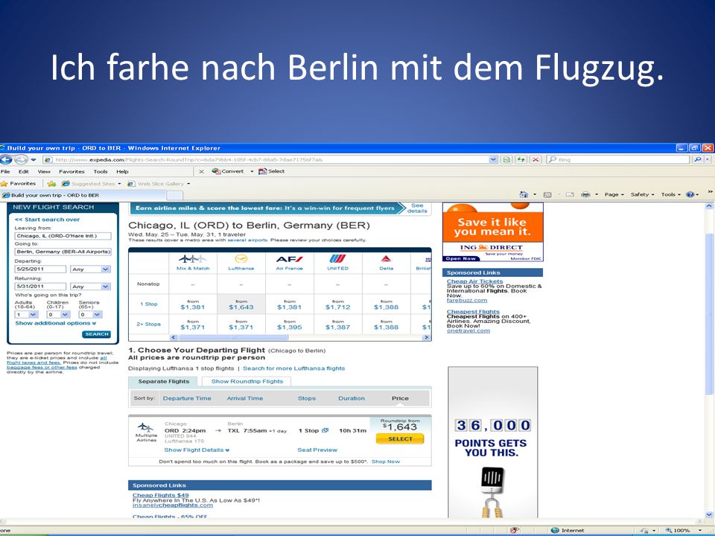Viewport: 715px width, 536px height.
Task: Click the 'Going to' input field
Action: coord(63,252)
